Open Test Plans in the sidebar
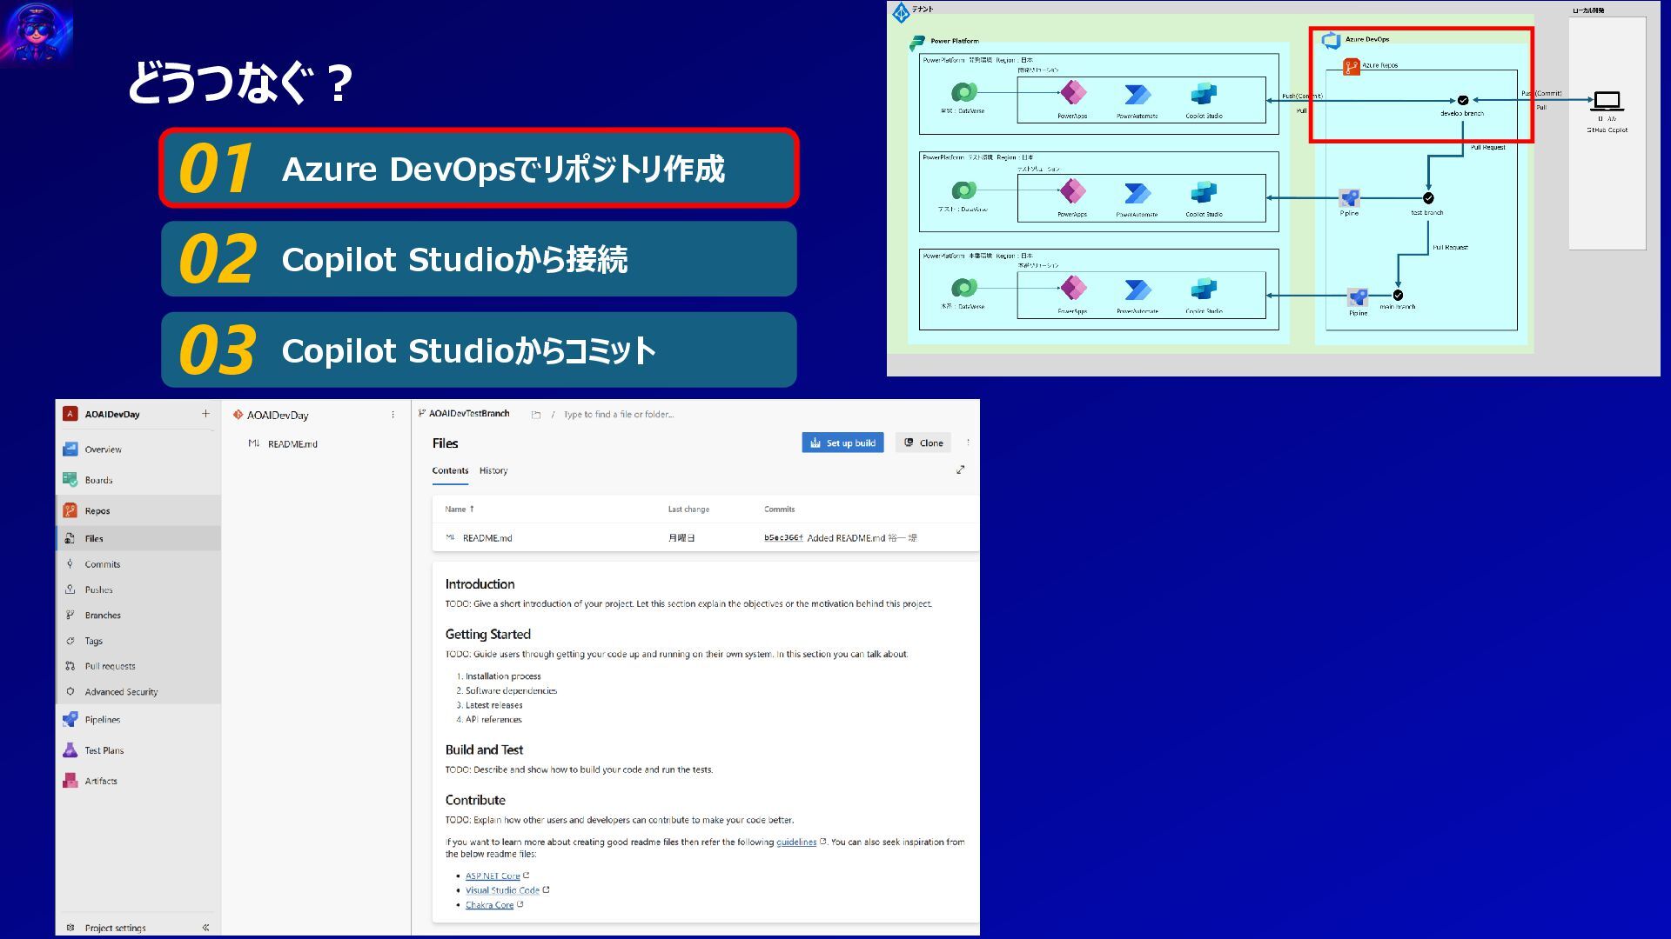This screenshot has height=939, width=1671. click(104, 750)
